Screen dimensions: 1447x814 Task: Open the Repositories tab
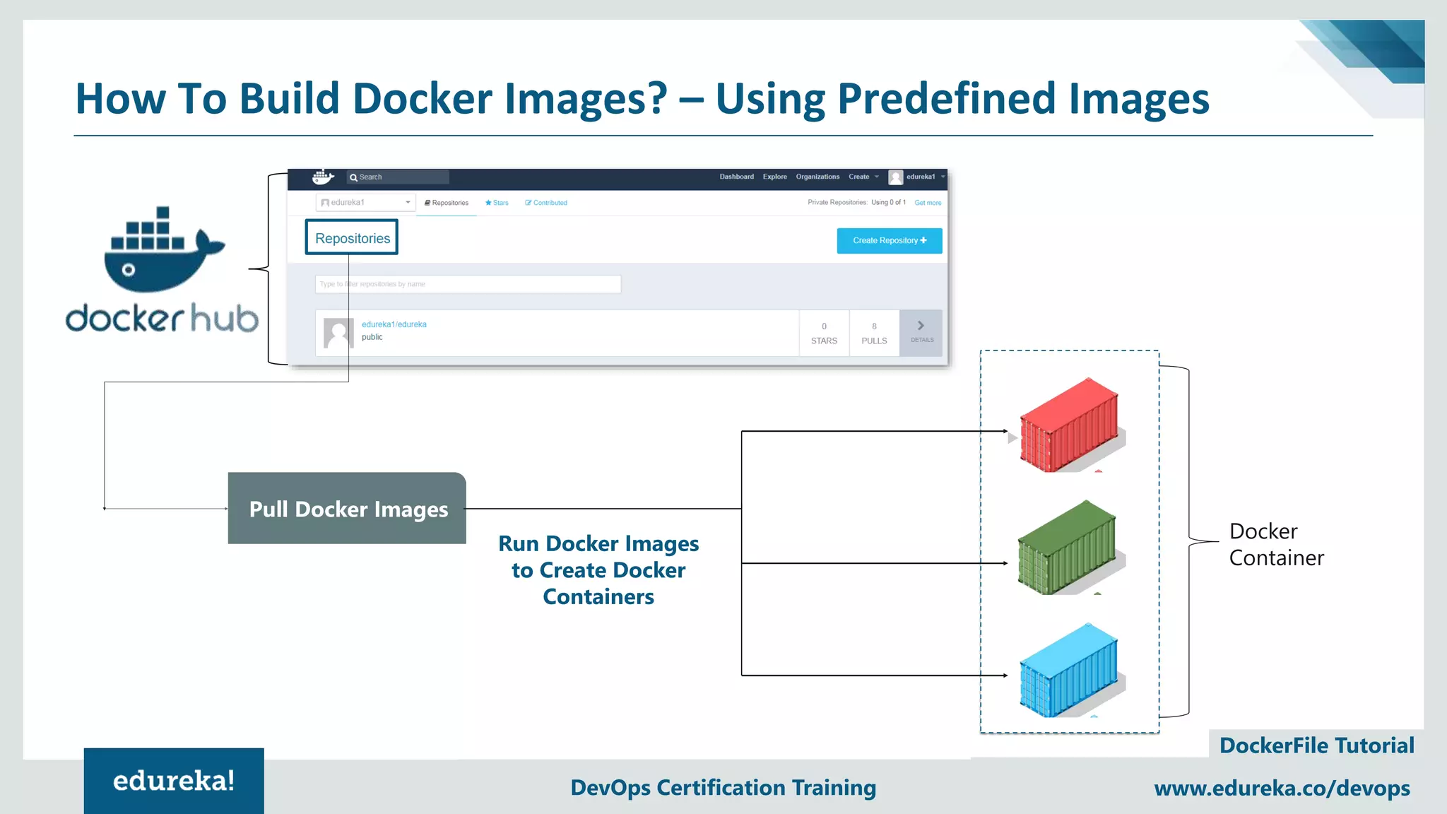[447, 203]
